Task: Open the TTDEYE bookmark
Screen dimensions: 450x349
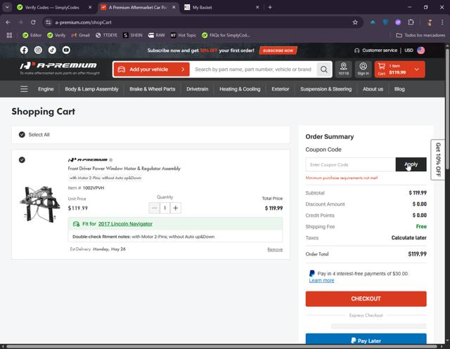Action: coord(106,35)
